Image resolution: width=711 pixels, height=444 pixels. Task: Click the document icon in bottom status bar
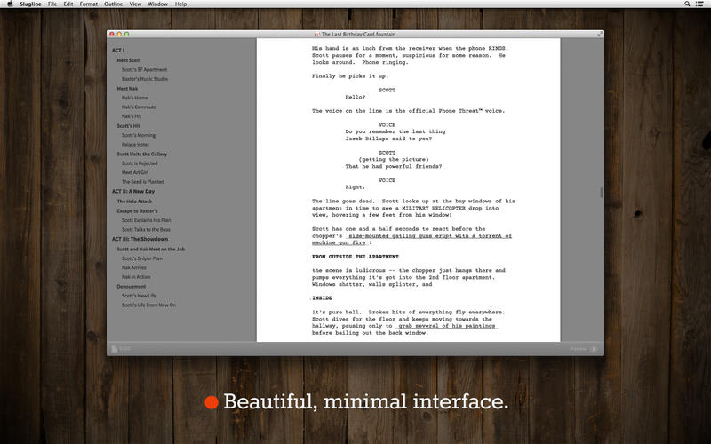115,349
